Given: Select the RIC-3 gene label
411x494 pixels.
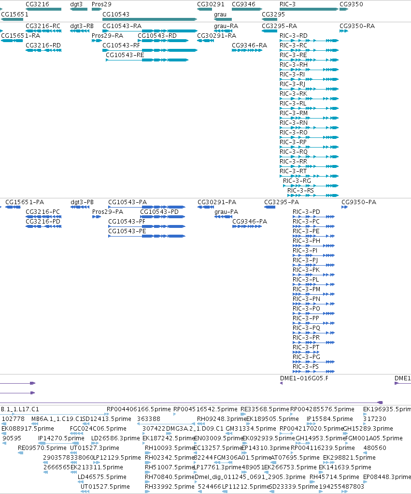Looking at the screenshot, I should click(288, 4).
